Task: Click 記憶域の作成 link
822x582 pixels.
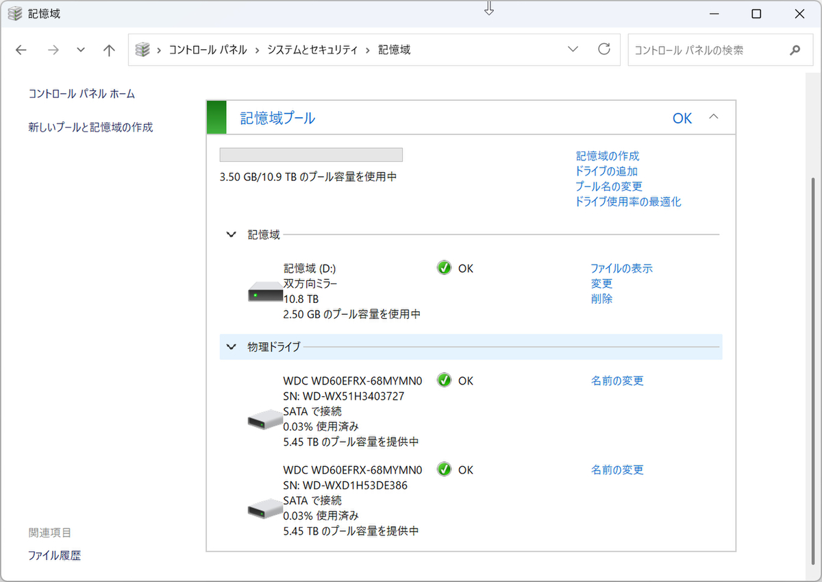Action: (607, 156)
